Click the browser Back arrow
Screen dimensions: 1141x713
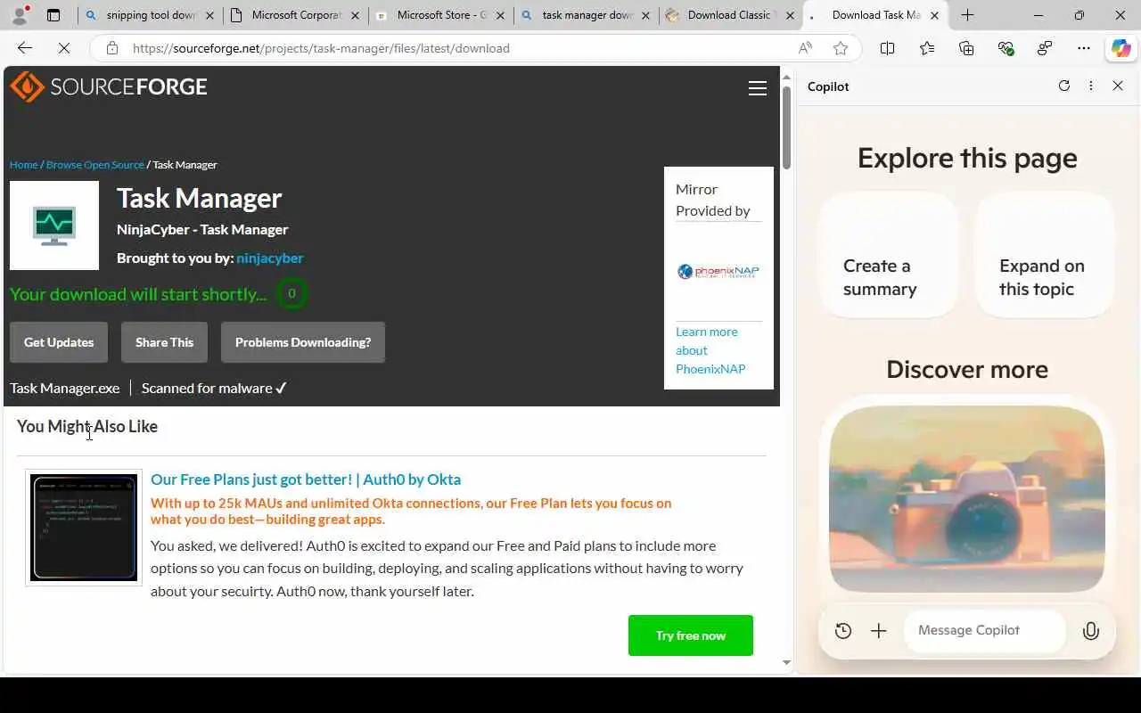point(25,48)
